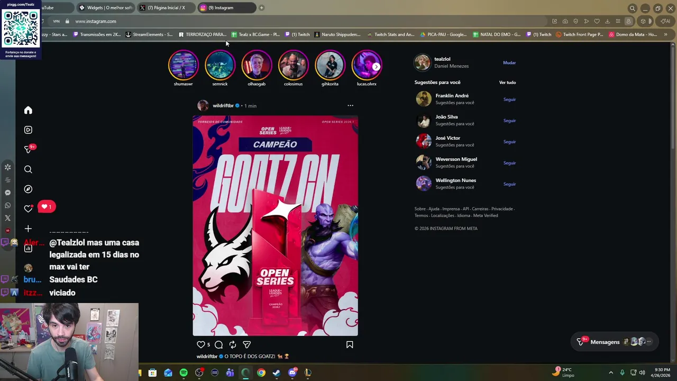
Task: Follow João Silva
Action: (509, 121)
